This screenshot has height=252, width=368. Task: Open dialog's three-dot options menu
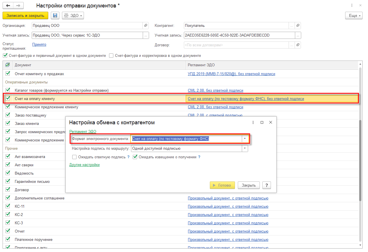point(253,122)
